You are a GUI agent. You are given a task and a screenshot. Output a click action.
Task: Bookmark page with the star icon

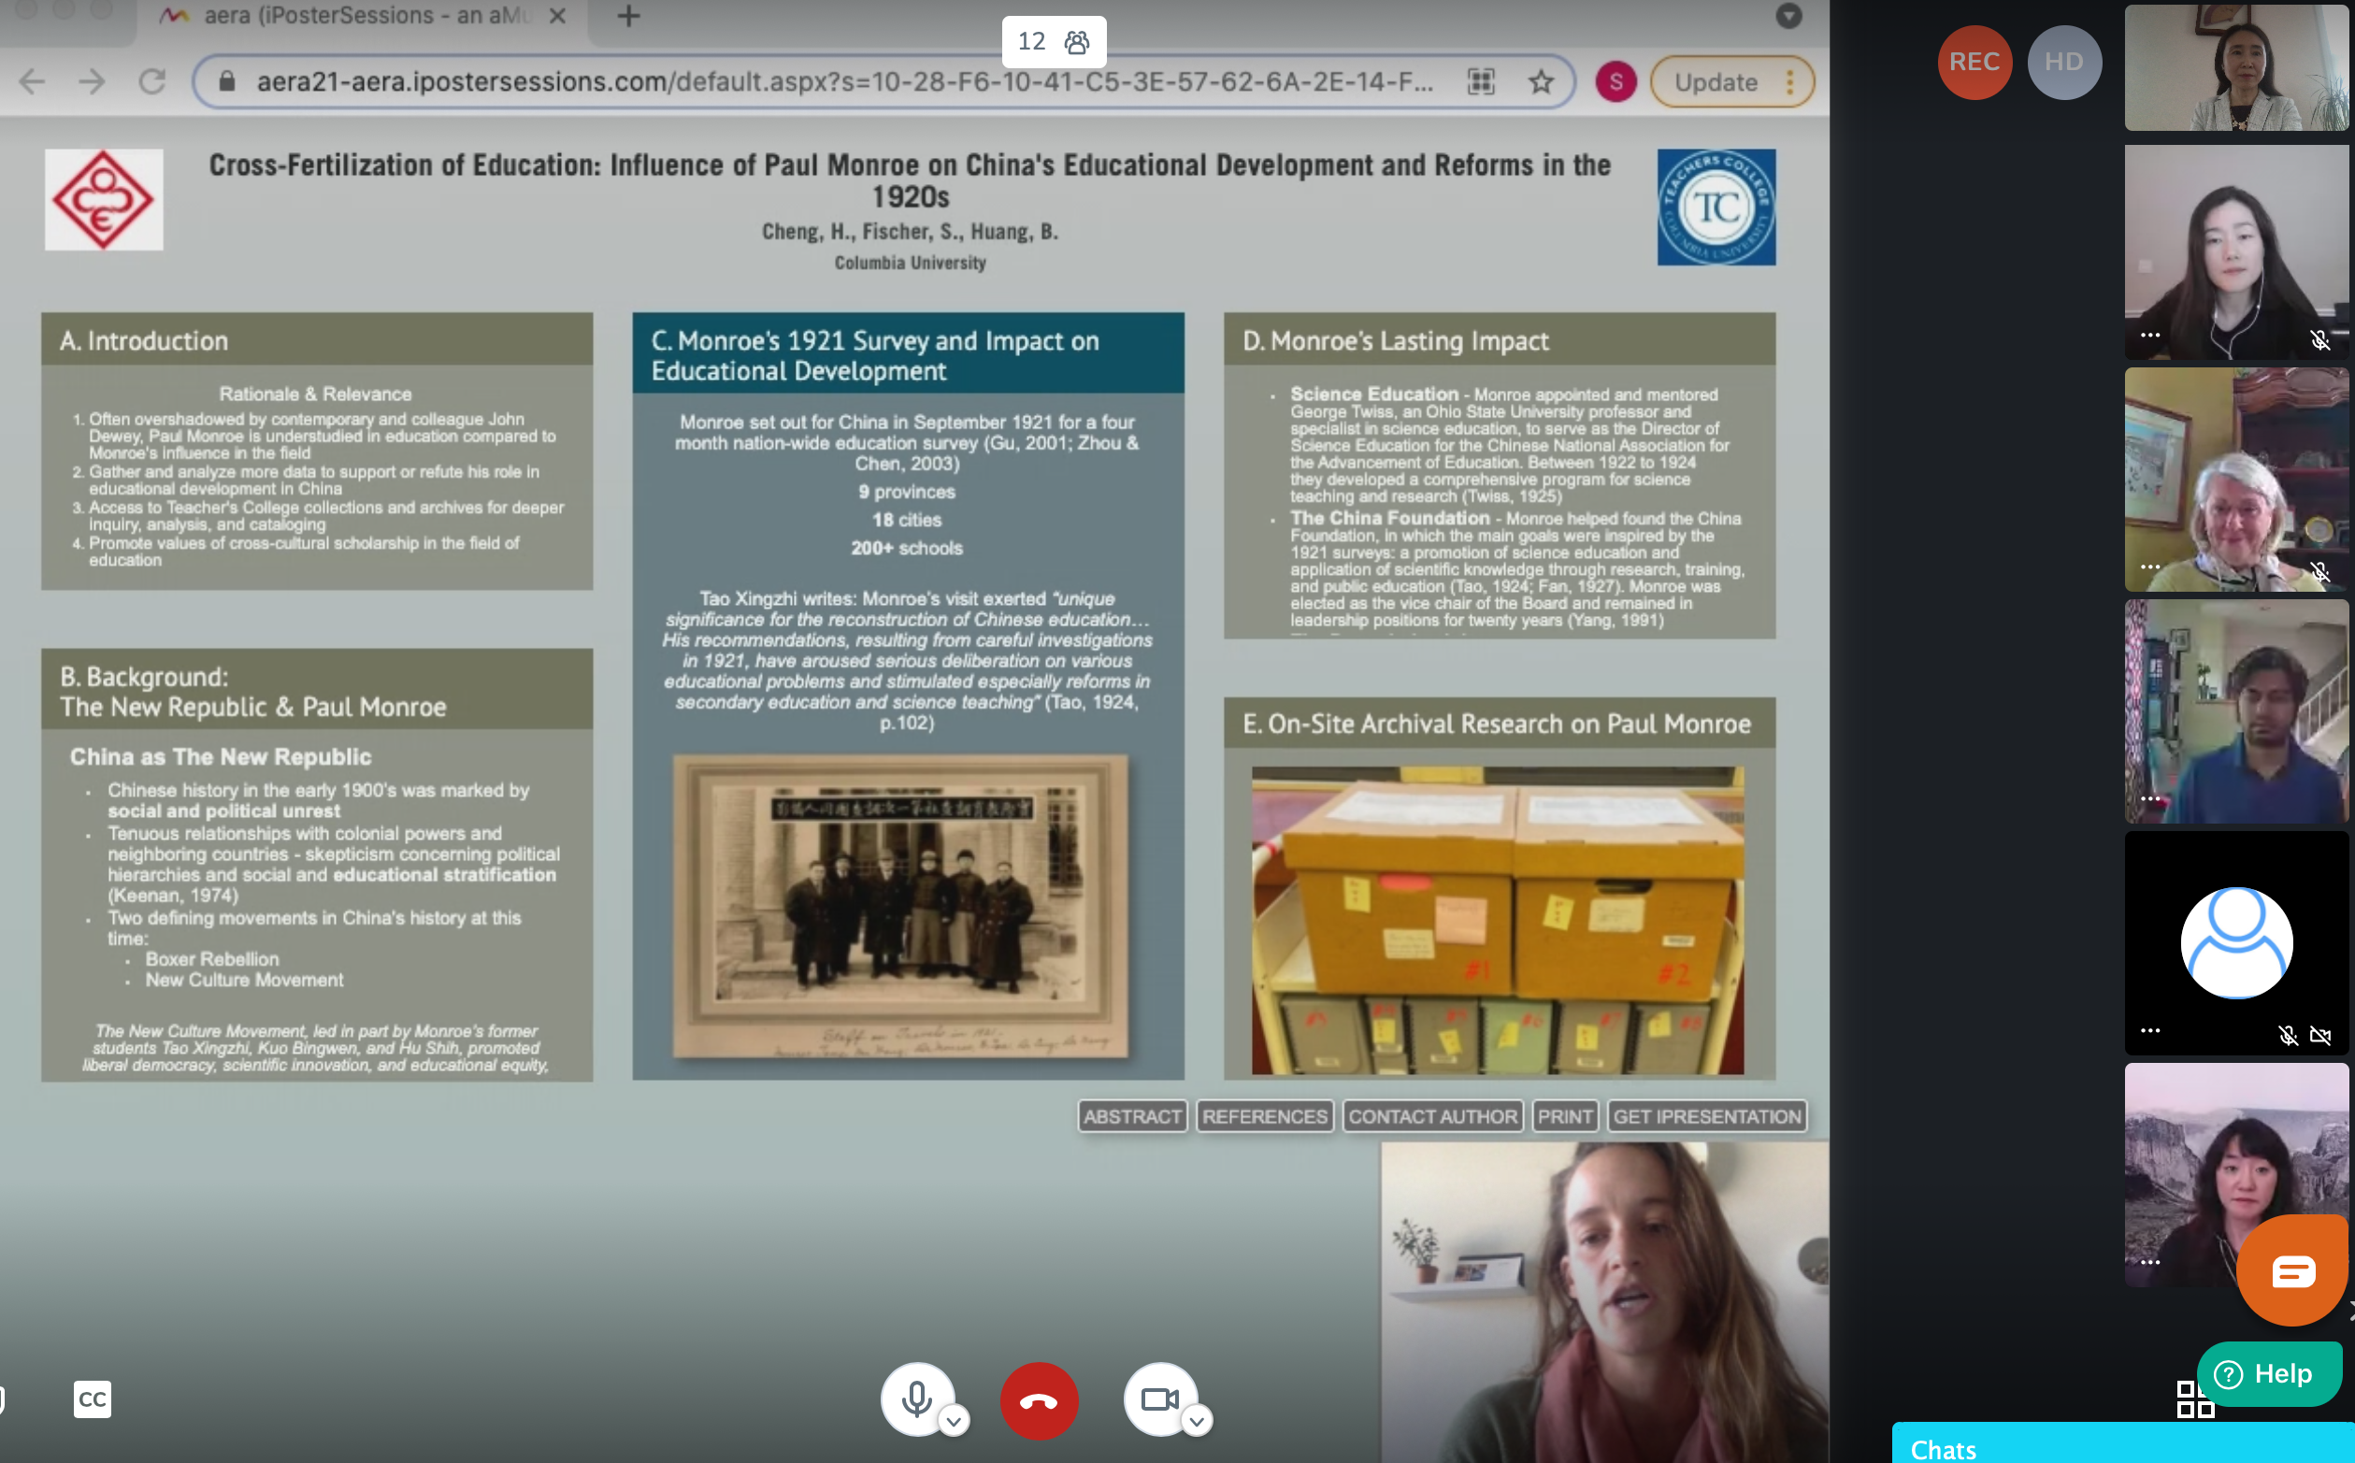(1542, 82)
